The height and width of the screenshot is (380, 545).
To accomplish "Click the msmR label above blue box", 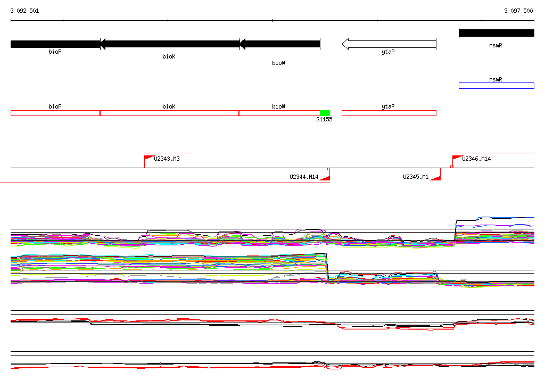I will click(x=496, y=80).
